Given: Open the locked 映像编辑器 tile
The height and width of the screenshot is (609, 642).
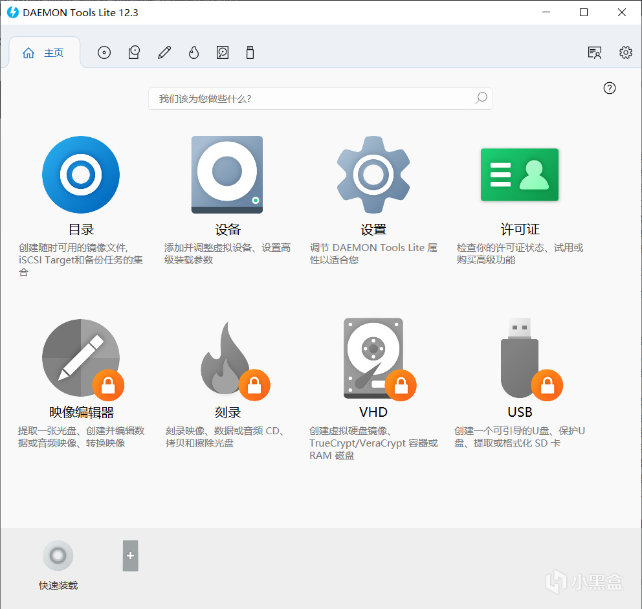Looking at the screenshot, I should point(82,359).
